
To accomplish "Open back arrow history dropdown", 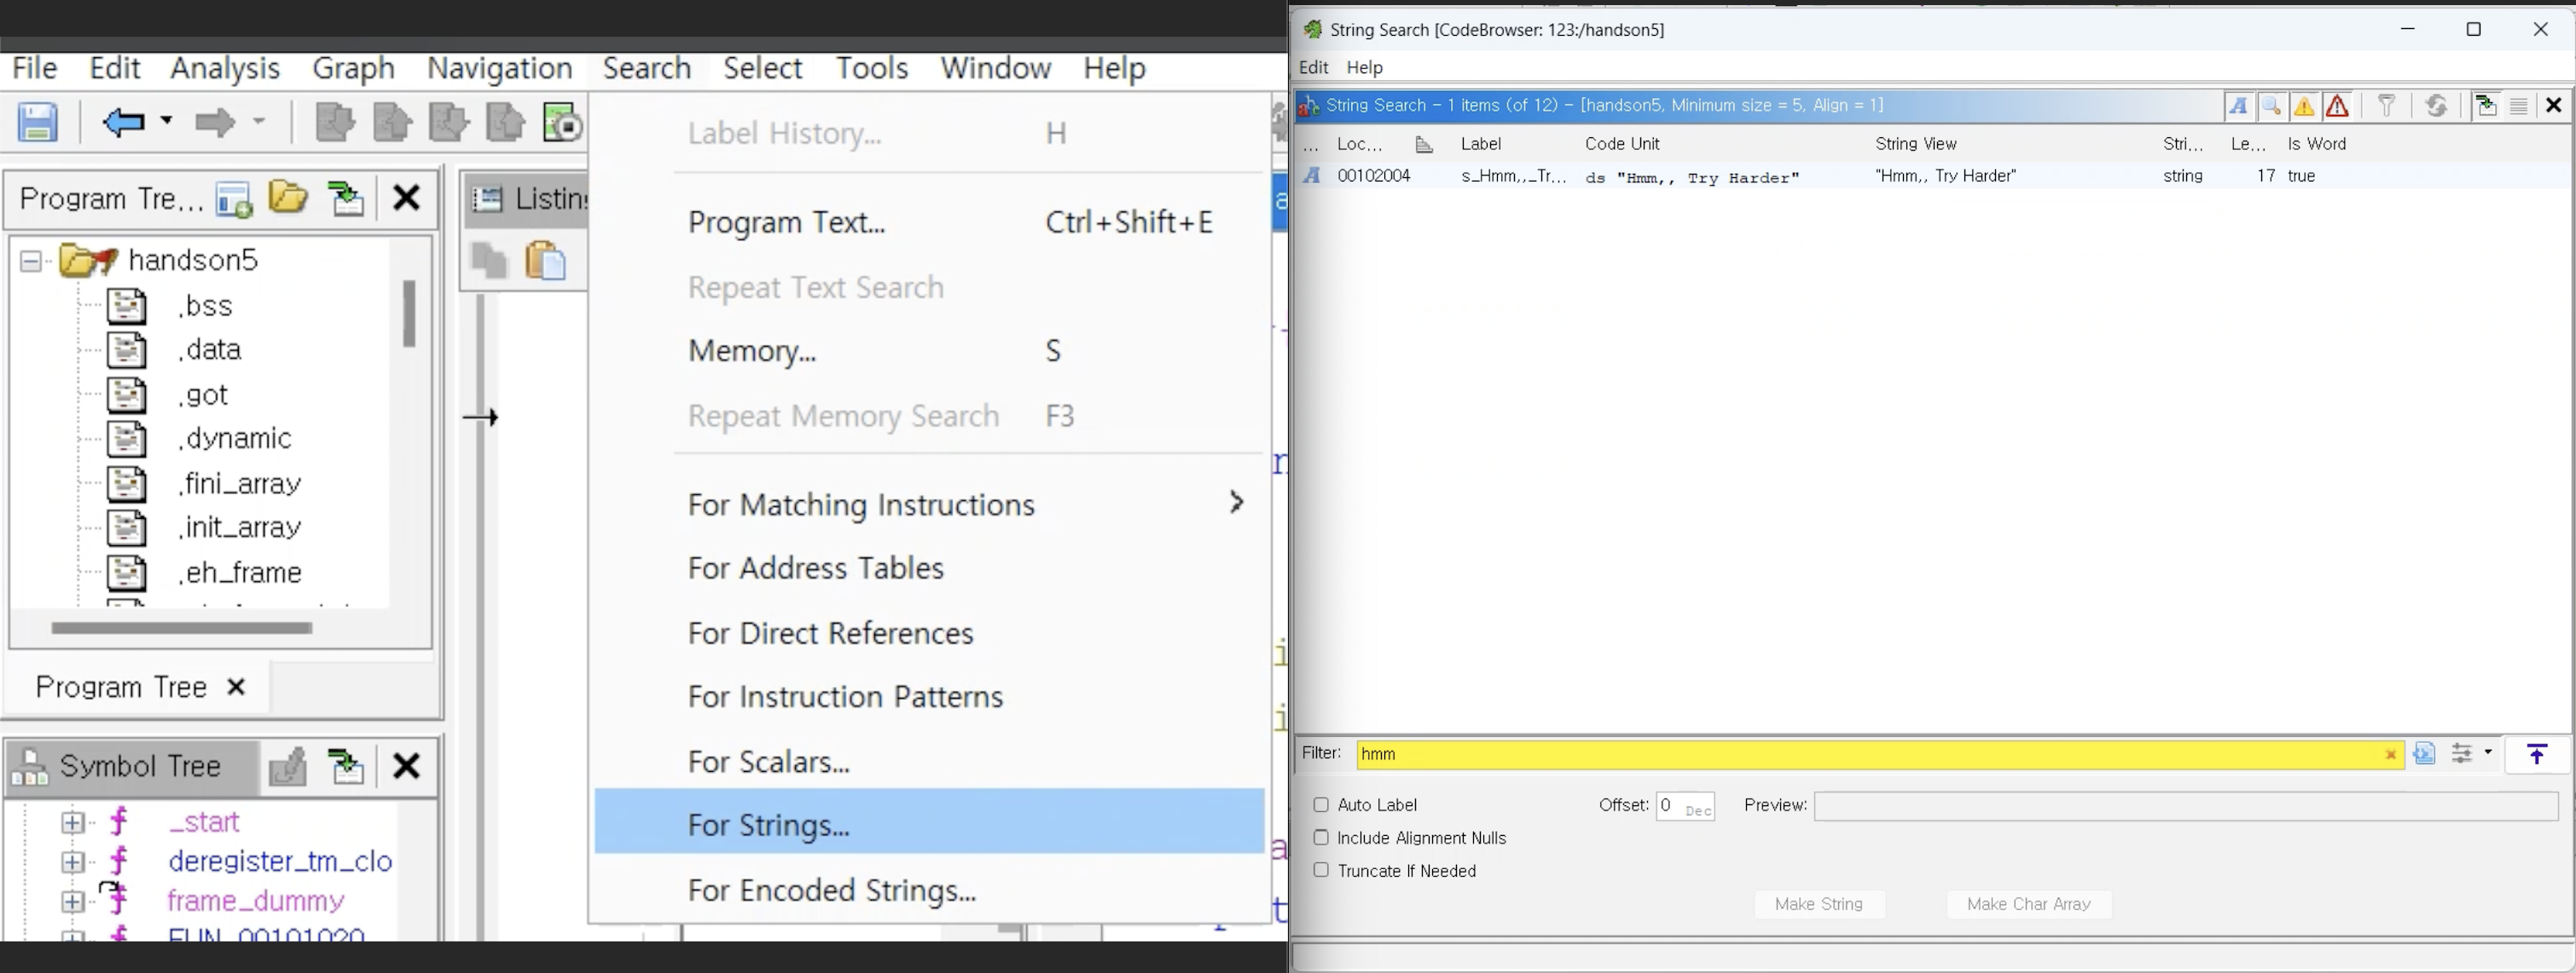I will [167, 121].
